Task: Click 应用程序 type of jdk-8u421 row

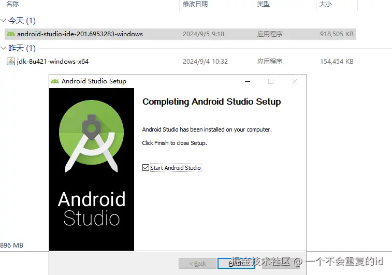Action: coord(269,62)
